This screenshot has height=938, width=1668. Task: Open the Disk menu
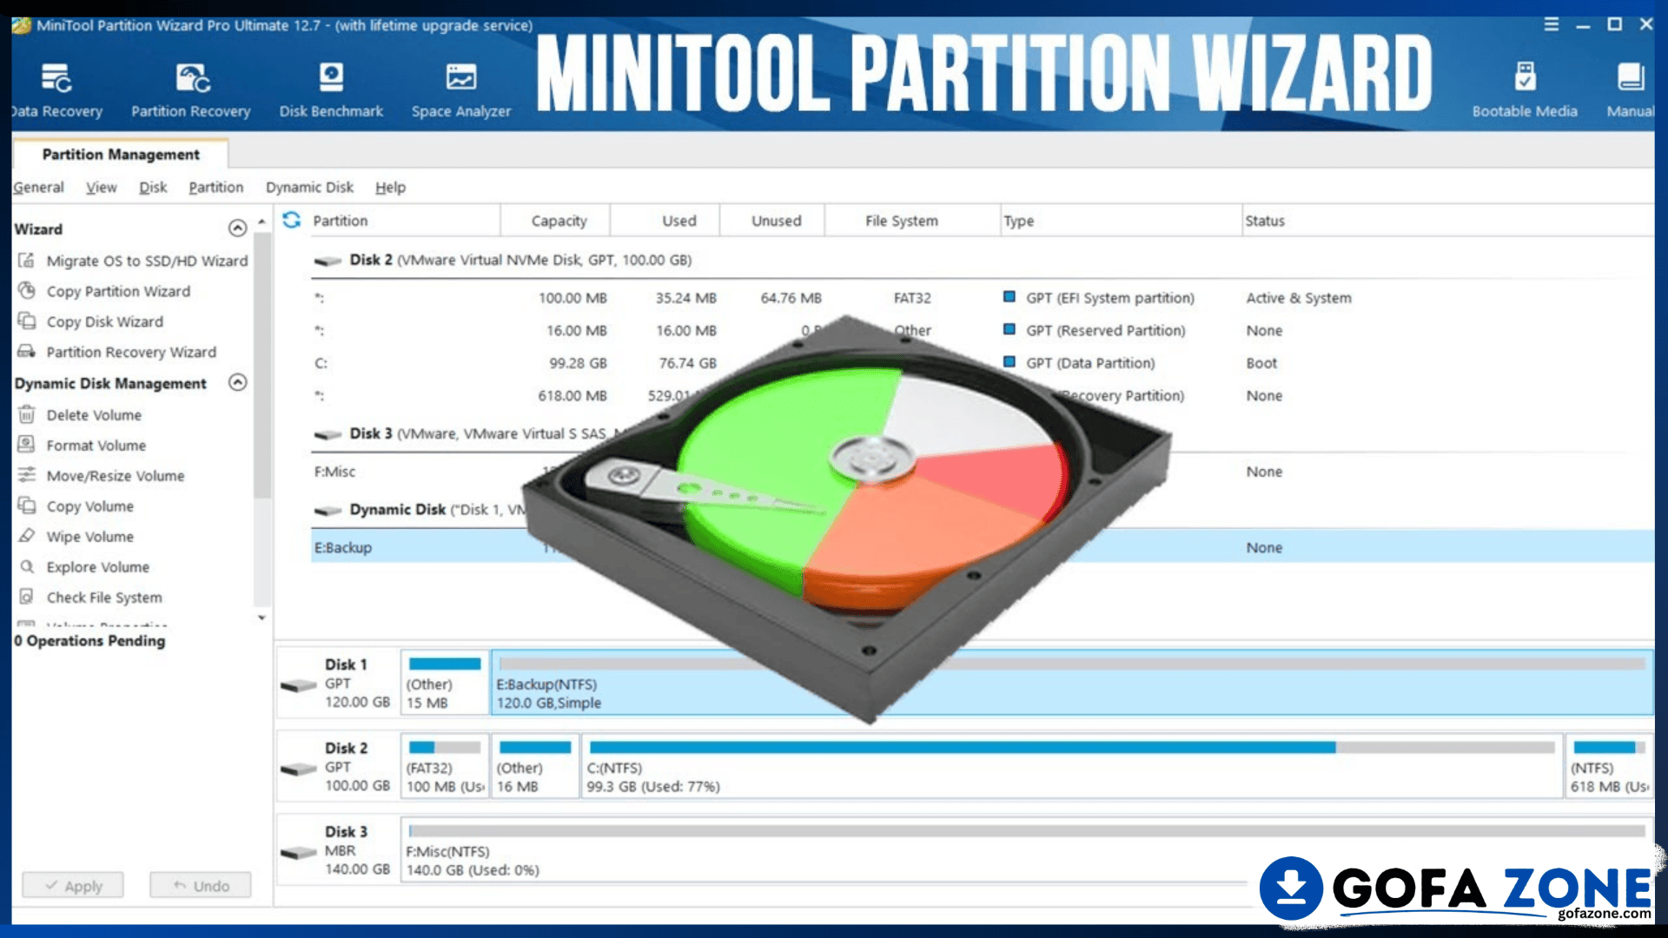click(153, 187)
